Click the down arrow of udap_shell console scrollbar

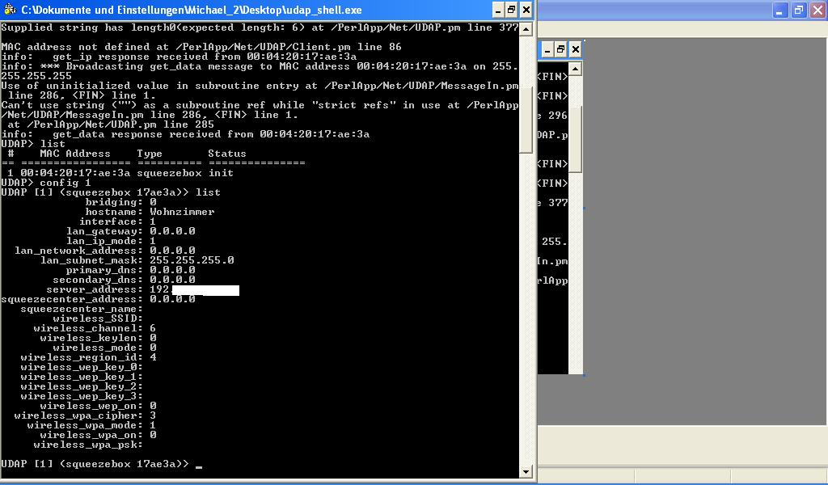point(526,471)
